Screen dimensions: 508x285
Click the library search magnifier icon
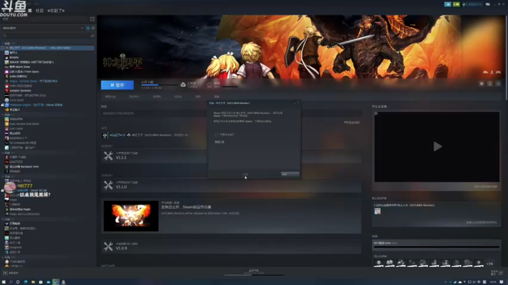(4, 35)
